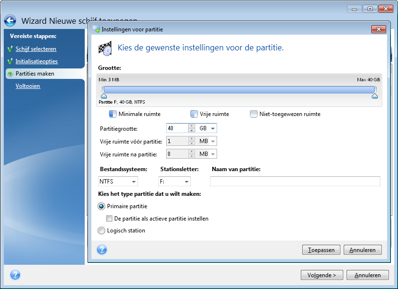
Task: Open the Partitiegrootte unit dropdown (GB)
Action: (x=213, y=128)
